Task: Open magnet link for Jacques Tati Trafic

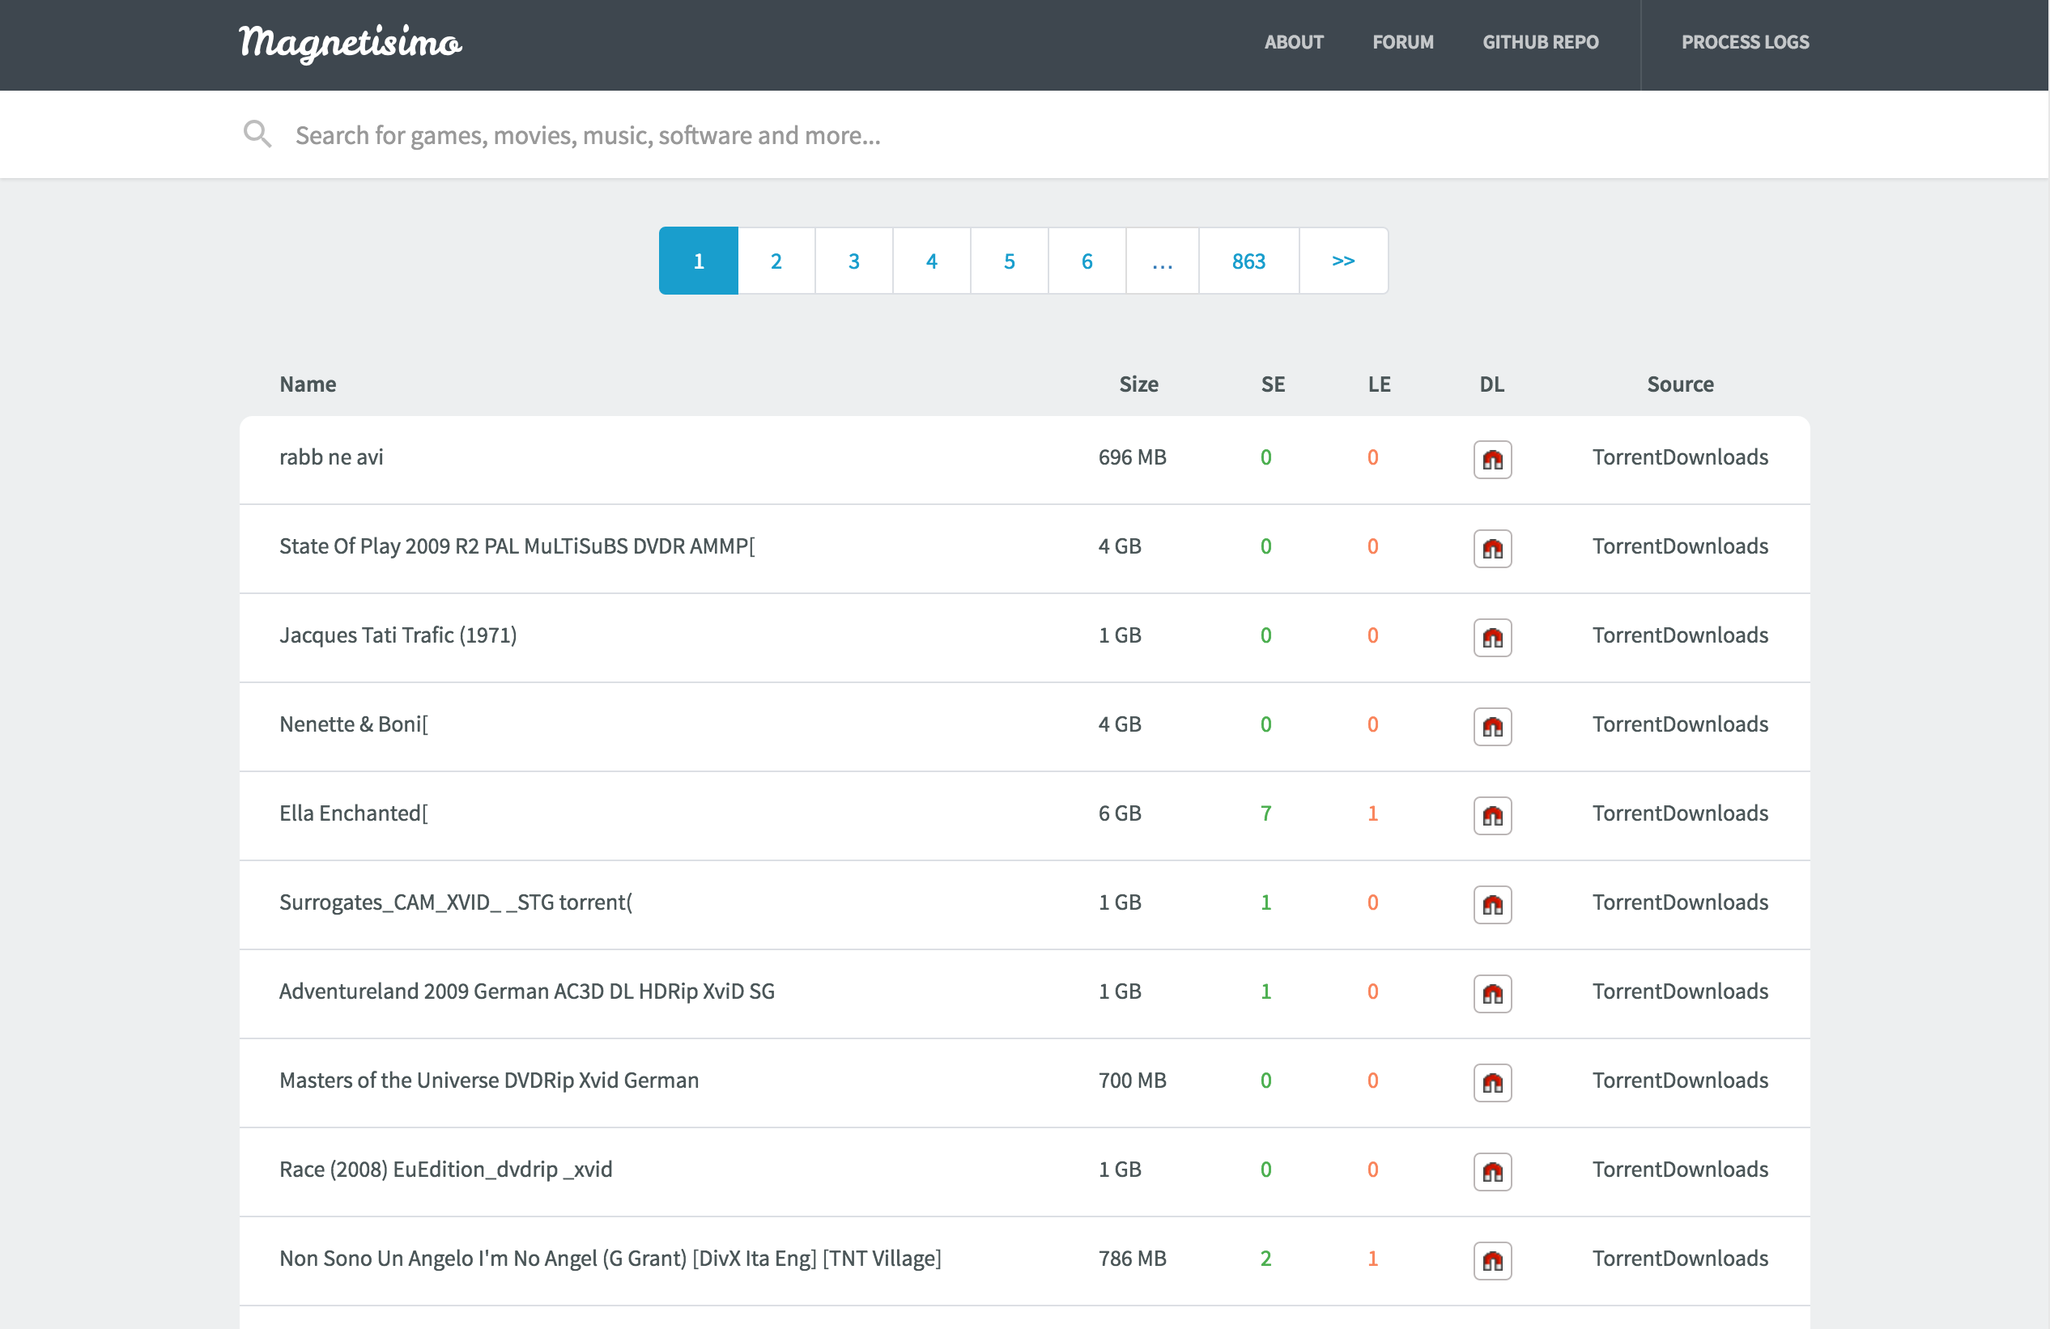Action: 1492,637
